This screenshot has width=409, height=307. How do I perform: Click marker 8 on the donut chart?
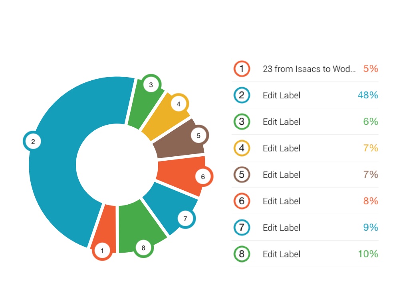pos(143,248)
